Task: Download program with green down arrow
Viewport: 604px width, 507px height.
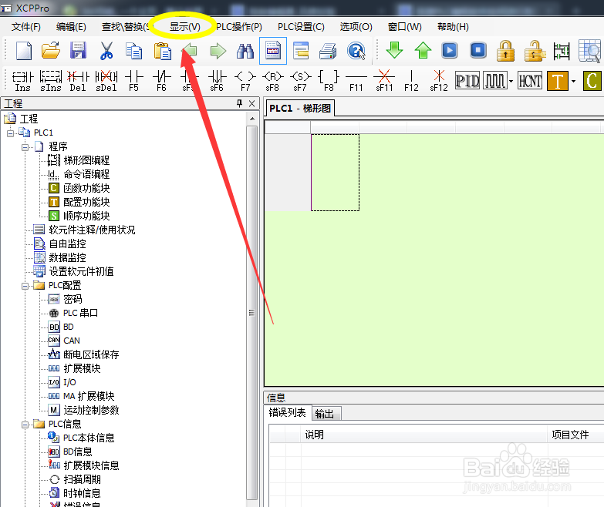Action: [394, 50]
